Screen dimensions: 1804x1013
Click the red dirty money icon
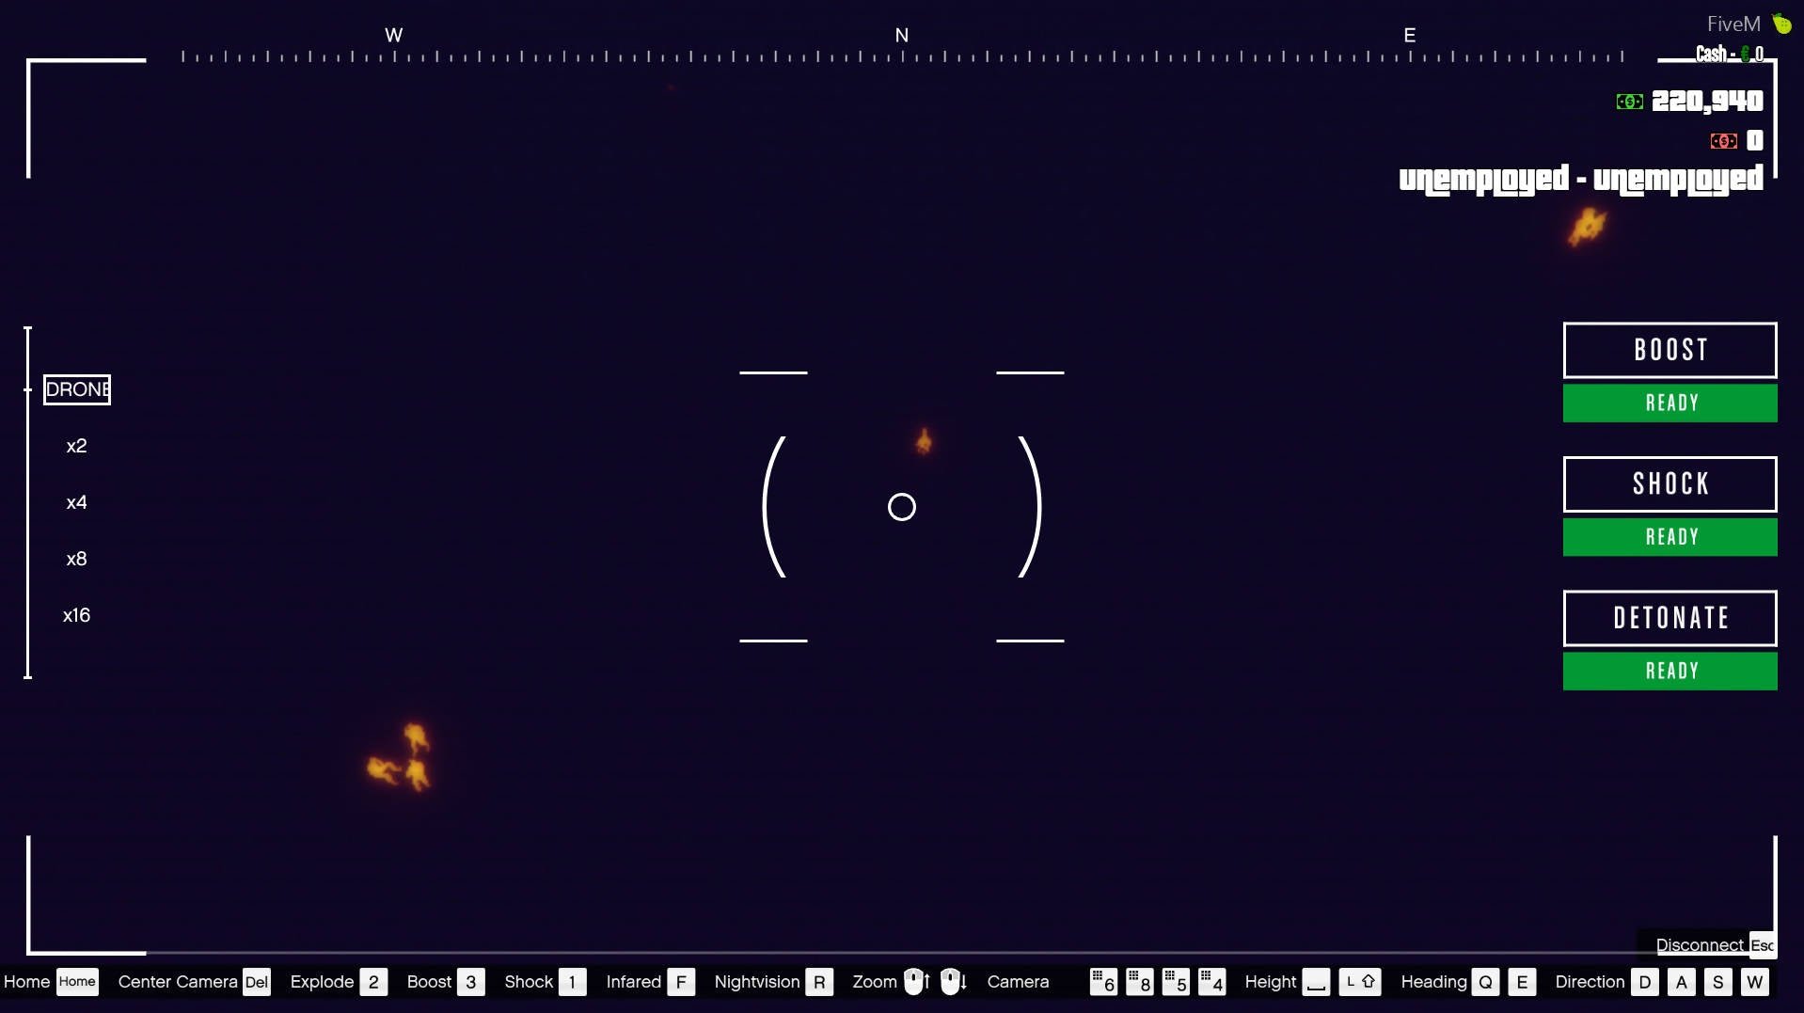pos(1723,141)
